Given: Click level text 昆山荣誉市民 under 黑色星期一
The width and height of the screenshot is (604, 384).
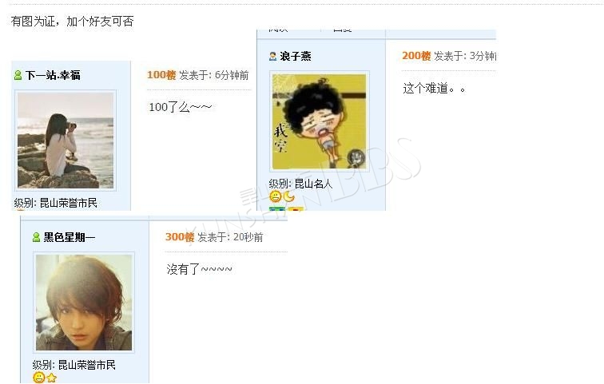Looking at the screenshot, I should pyautogui.click(x=86, y=365).
